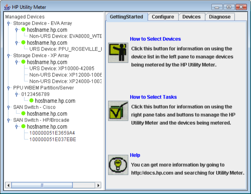
Task: Select the '100000051E3659A4' row
Action: [x=52, y=133]
